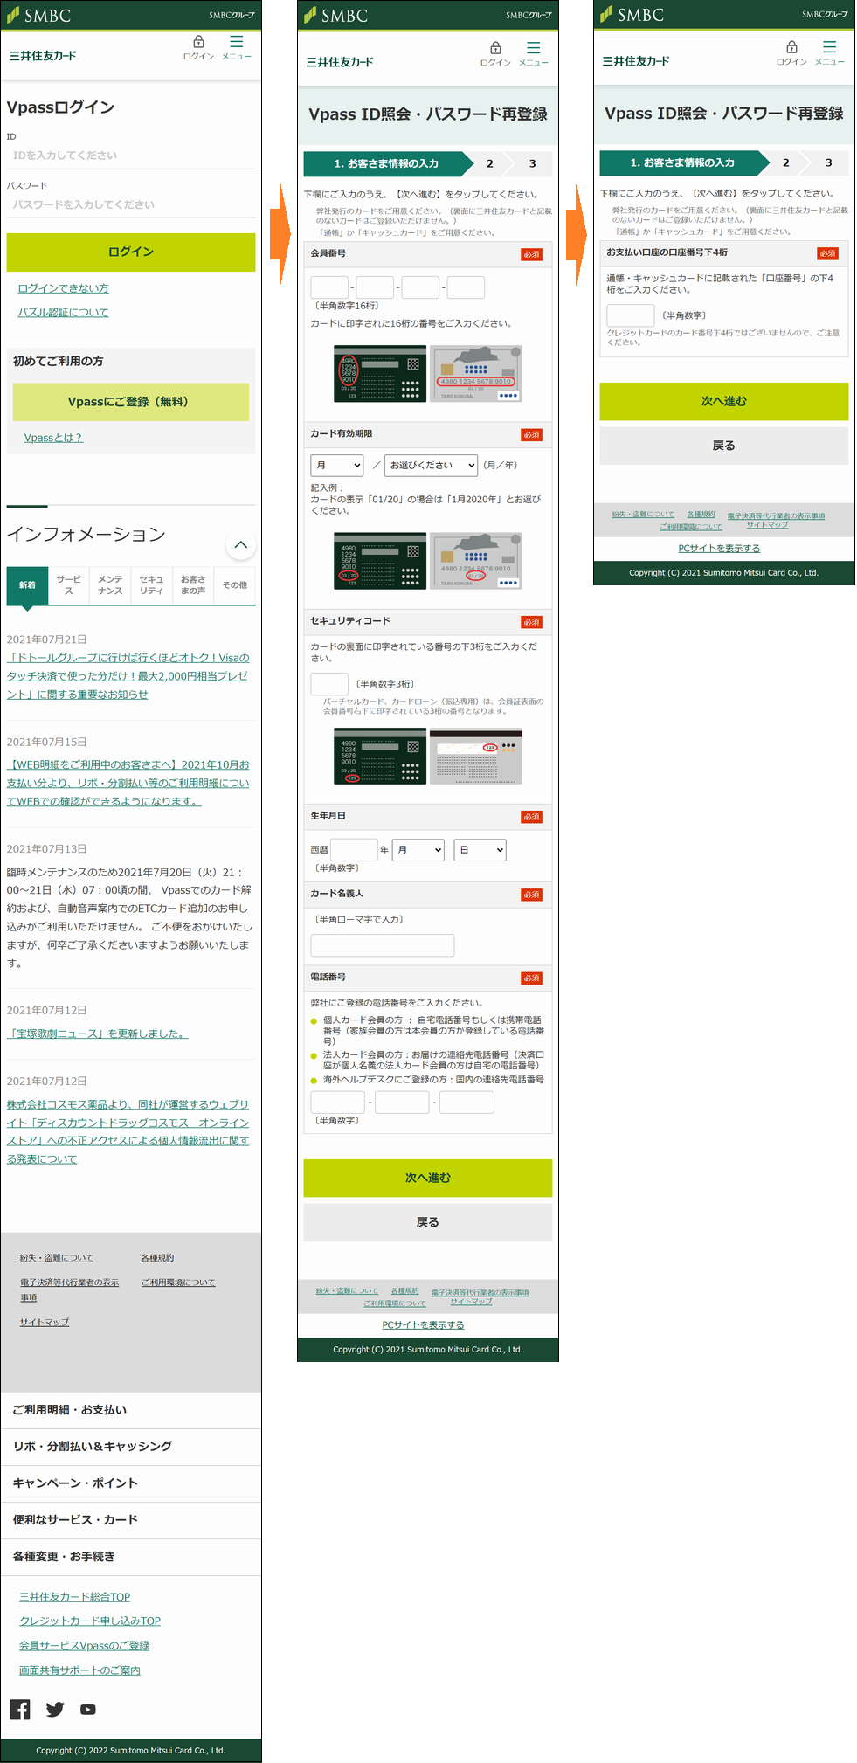857x1763 pixels.
Task: Click the card number sample image
Action: [427, 374]
